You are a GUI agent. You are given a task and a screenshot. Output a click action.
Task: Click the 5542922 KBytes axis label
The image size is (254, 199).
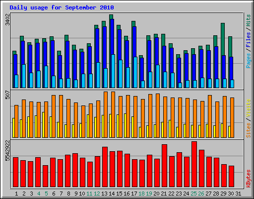click(x=7, y=151)
